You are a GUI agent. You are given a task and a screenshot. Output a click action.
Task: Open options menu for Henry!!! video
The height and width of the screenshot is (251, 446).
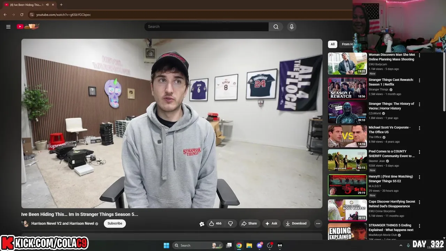click(420, 177)
